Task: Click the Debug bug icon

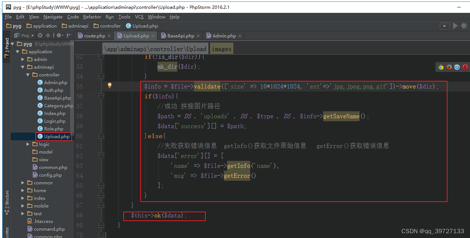Action: point(464,26)
